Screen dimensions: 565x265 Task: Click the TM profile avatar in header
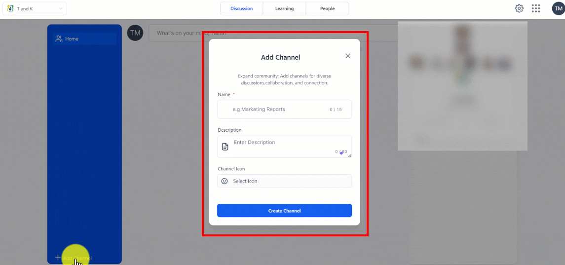point(558,8)
